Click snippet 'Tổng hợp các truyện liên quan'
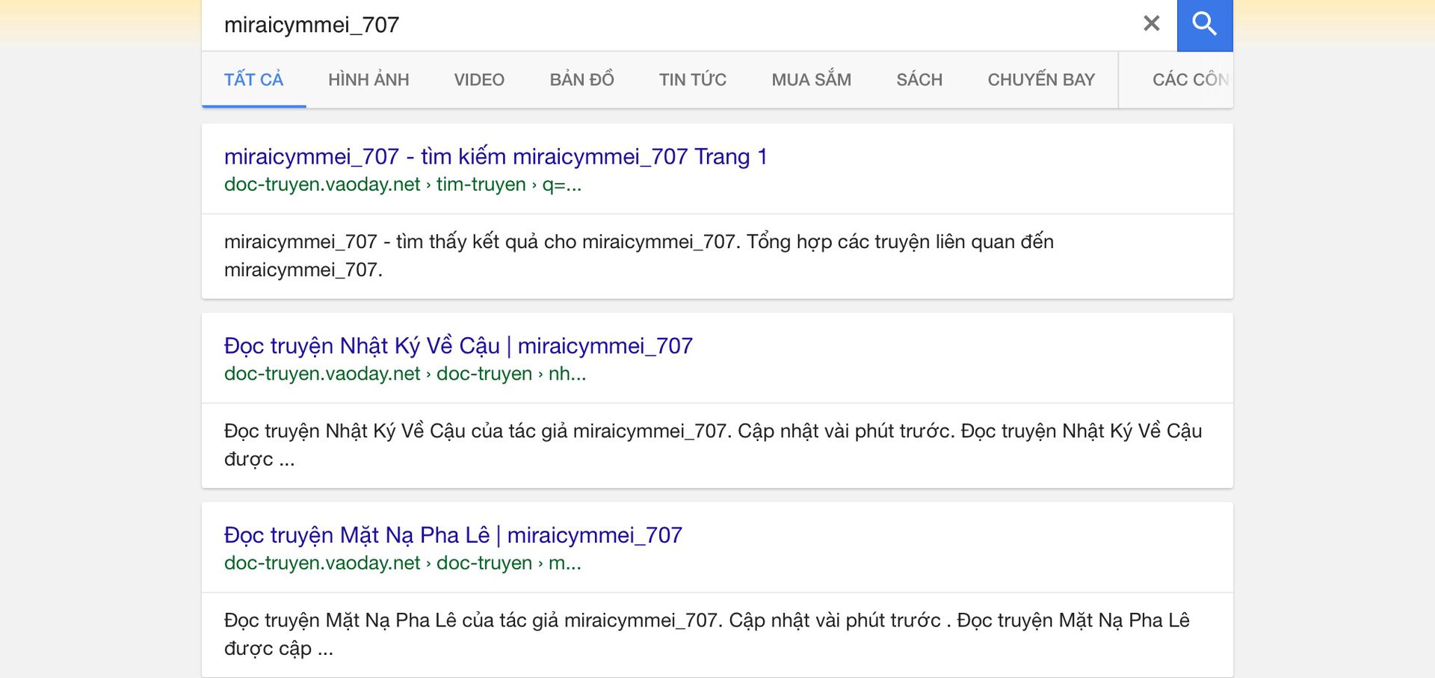Image resolution: width=1435 pixels, height=678 pixels. [639, 256]
